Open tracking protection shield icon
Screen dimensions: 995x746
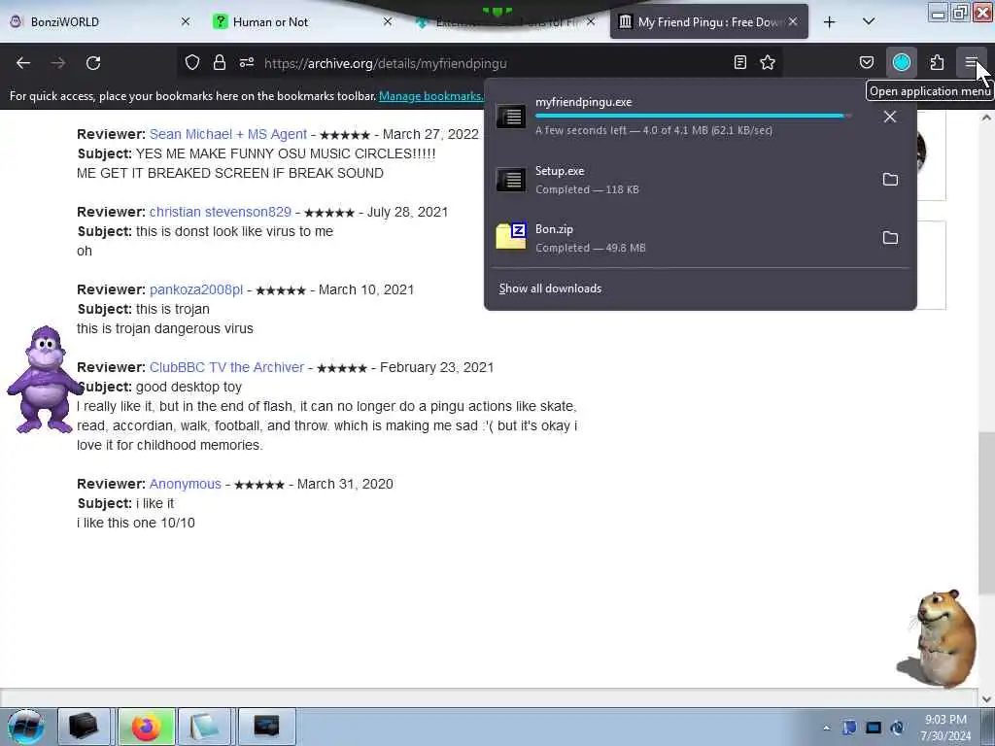pos(192,63)
